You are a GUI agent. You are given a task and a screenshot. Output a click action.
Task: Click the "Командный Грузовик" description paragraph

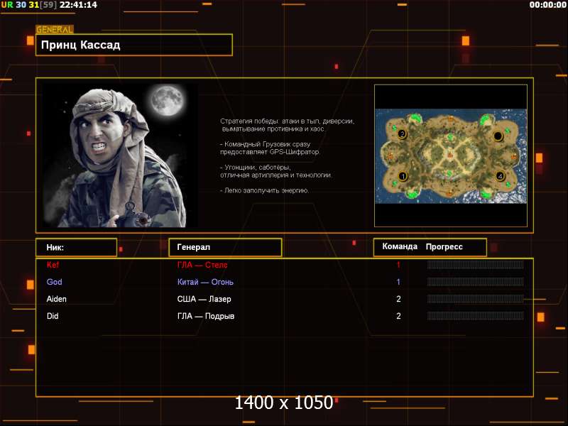pos(270,148)
